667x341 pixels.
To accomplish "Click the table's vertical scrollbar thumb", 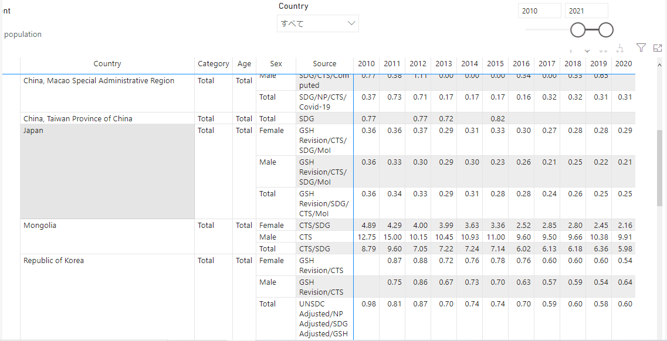I will [661, 168].
